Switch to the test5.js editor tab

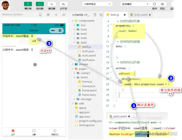tap(116, 15)
